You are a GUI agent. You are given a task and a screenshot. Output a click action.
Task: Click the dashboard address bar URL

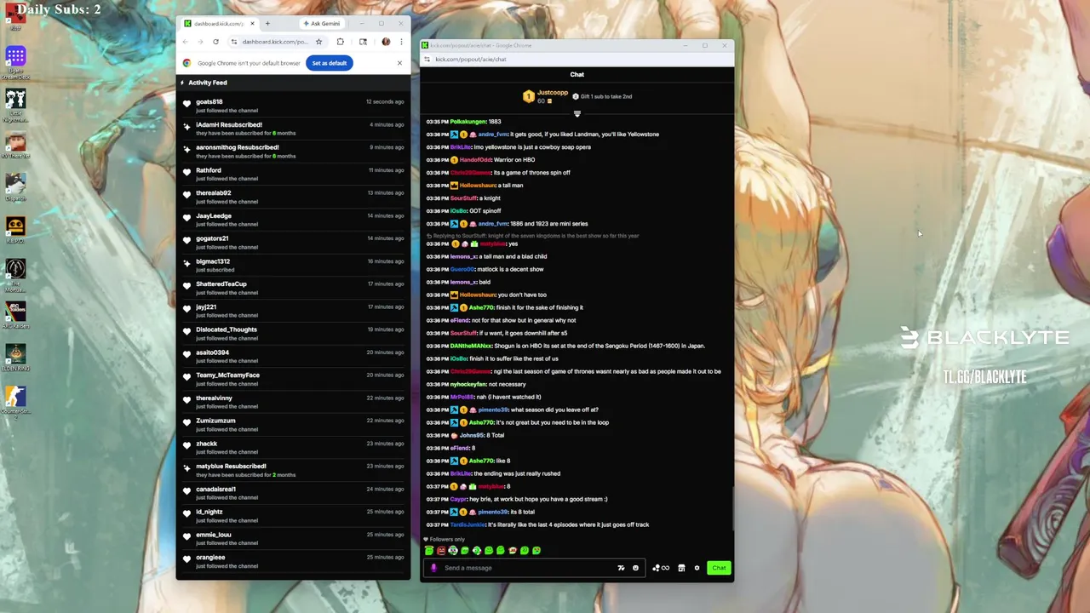[x=274, y=42]
